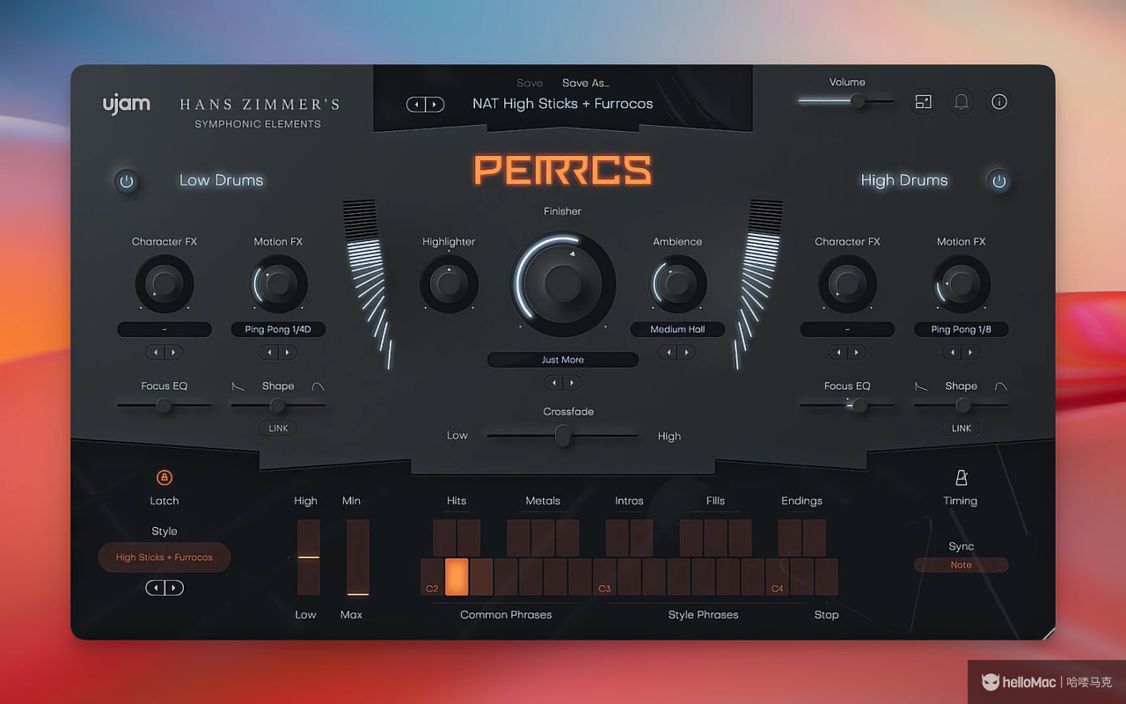The width and height of the screenshot is (1126, 704).
Task: Open the Medium Hall ambience dropdown
Action: [677, 329]
